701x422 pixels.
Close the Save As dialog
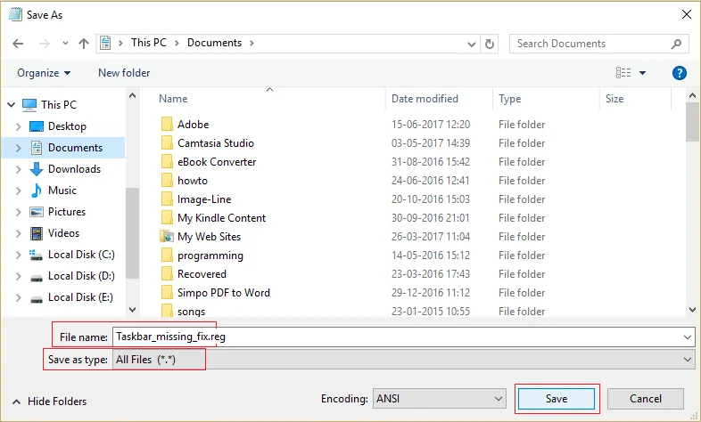(x=687, y=14)
